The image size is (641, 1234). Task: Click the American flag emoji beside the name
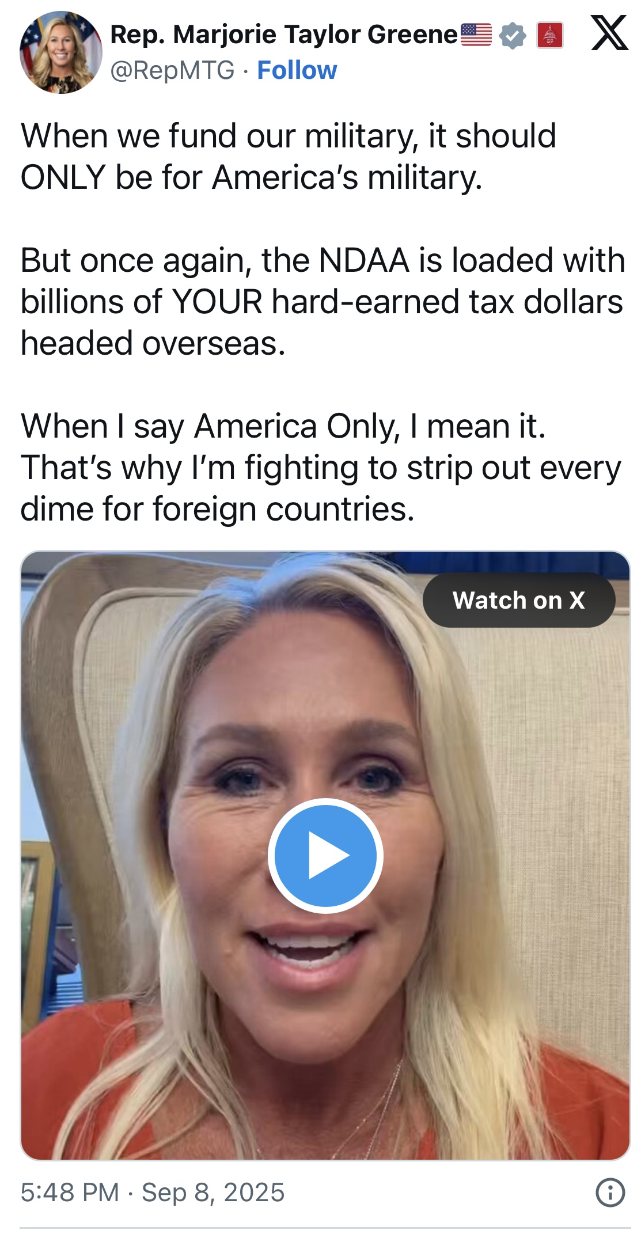476,35
